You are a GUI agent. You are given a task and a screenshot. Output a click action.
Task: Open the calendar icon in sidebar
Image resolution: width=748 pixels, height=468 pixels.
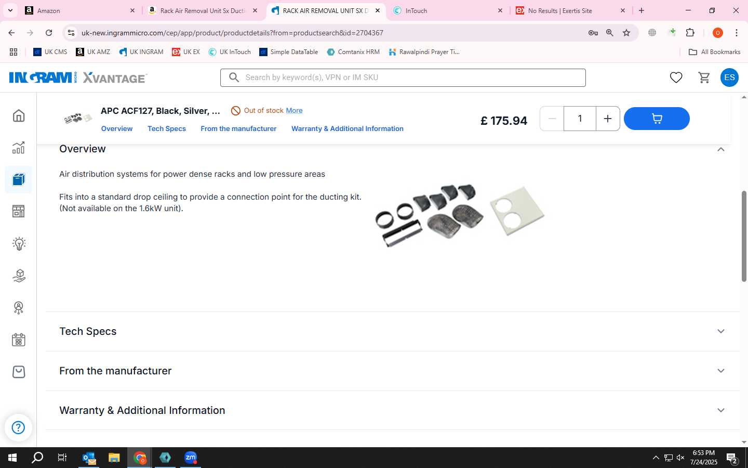coord(19,340)
